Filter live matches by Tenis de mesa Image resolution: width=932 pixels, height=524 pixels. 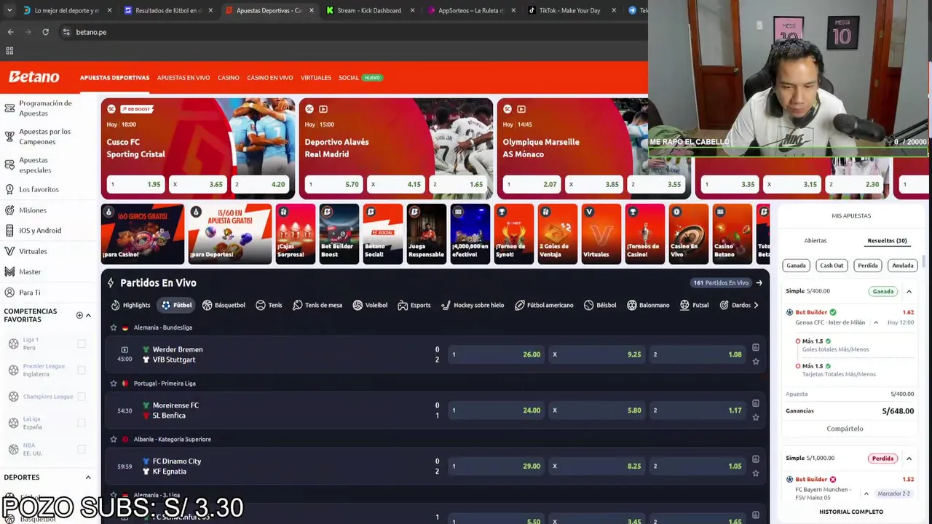[x=317, y=305]
